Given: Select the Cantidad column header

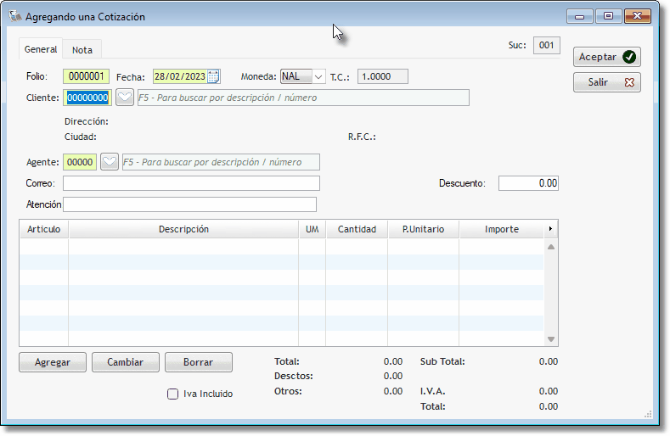Looking at the screenshot, I should click(x=357, y=229).
